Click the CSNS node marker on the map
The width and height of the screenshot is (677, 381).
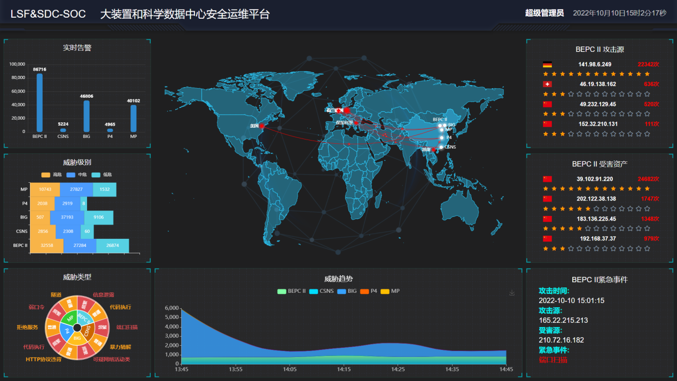441,147
